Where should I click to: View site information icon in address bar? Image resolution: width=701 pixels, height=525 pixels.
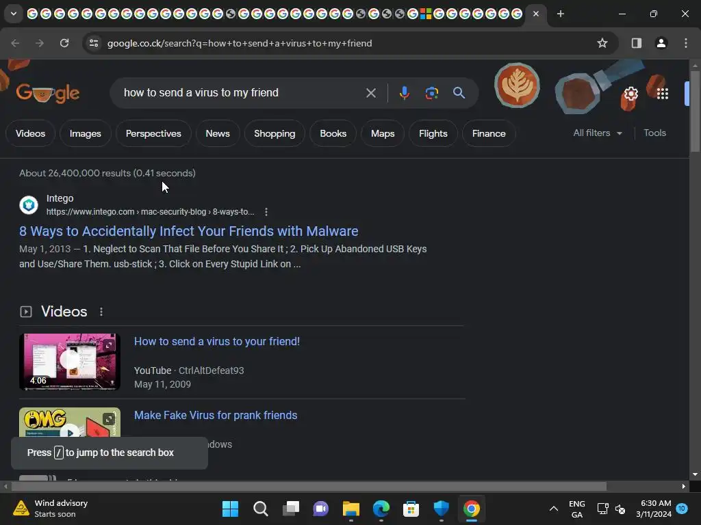point(93,43)
